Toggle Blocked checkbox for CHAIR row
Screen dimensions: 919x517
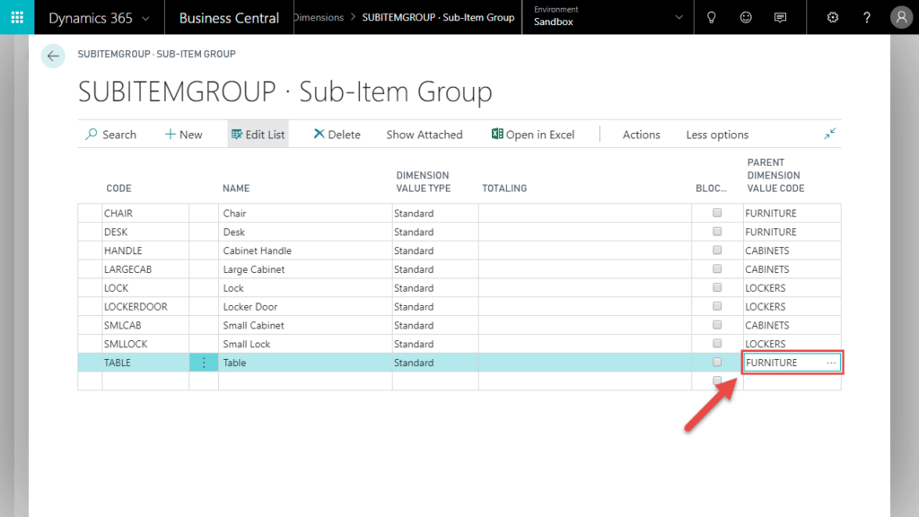(x=717, y=214)
